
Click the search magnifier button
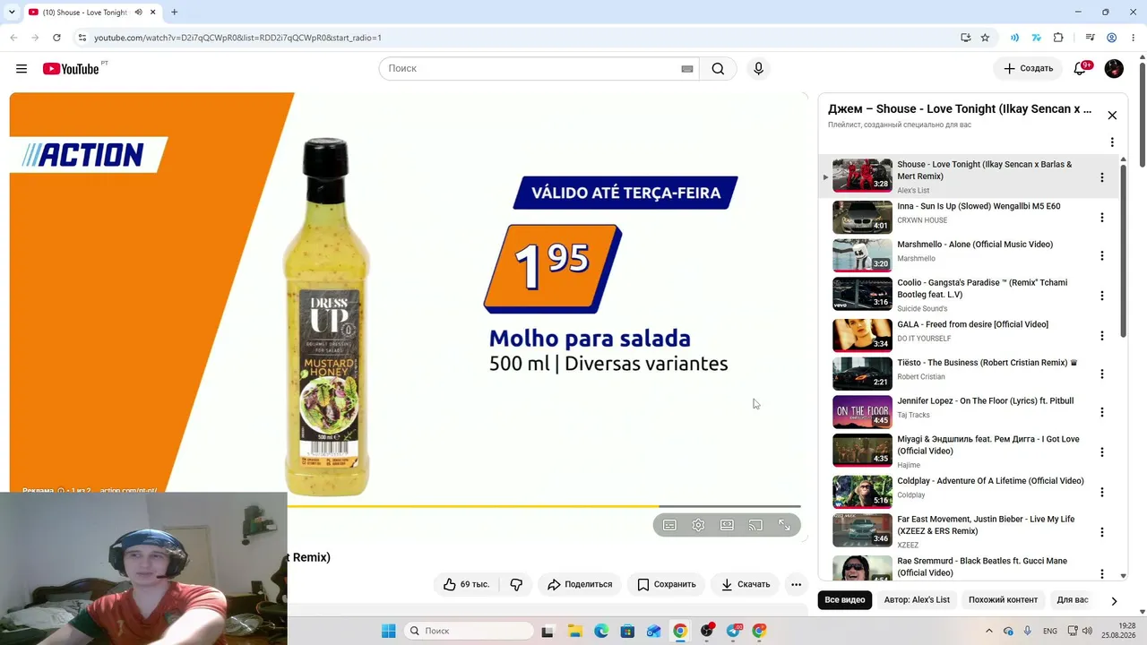pos(718,69)
